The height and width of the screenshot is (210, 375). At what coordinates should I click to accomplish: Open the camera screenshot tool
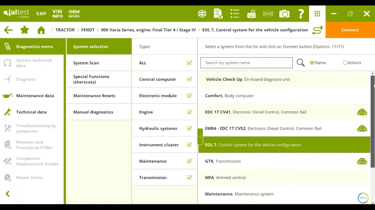(x=284, y=14)
